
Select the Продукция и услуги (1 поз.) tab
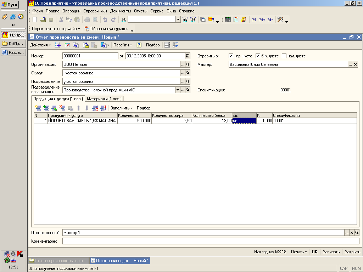pyautogui.click(x=58, y=99)
